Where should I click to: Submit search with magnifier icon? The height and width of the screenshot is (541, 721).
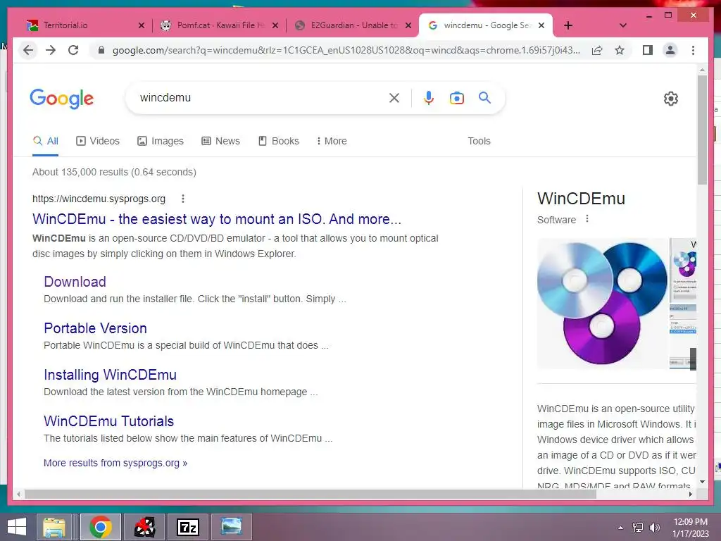click(484, 97)
